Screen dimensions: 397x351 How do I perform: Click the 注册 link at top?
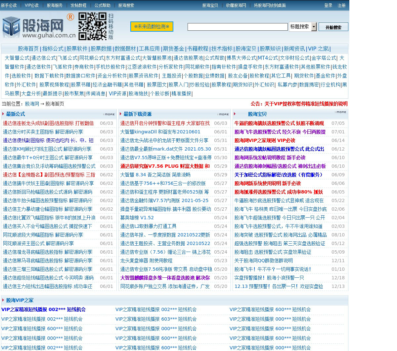[x=341, y=5]
